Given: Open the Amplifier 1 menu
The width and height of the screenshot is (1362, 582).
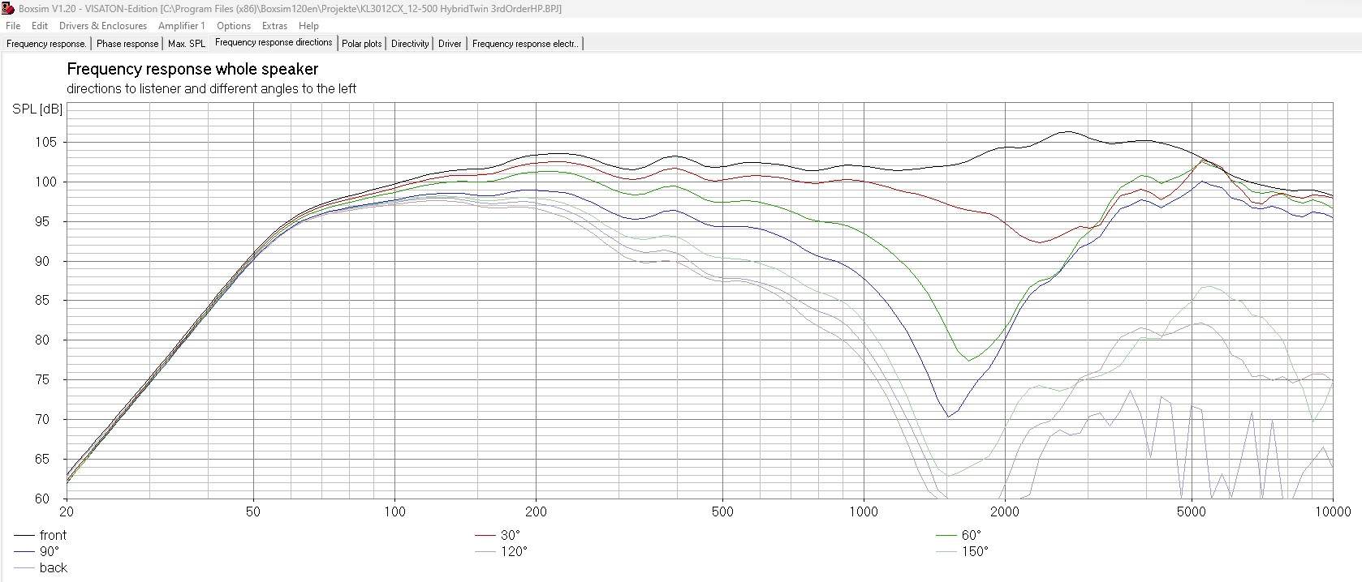Looking at the screenshot, I should coord(182,26).
